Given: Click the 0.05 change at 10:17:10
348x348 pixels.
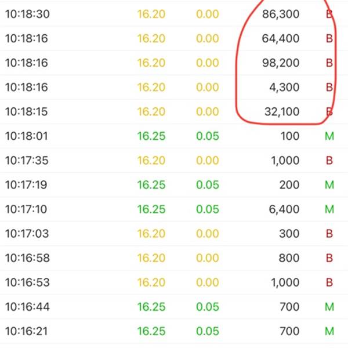Looking at the screenshot, I should click(x=208, y=209).
